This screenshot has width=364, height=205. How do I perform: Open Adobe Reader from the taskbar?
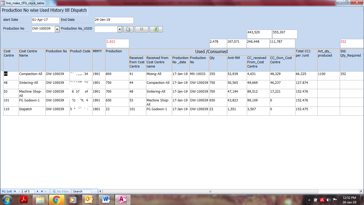(24, 200)
